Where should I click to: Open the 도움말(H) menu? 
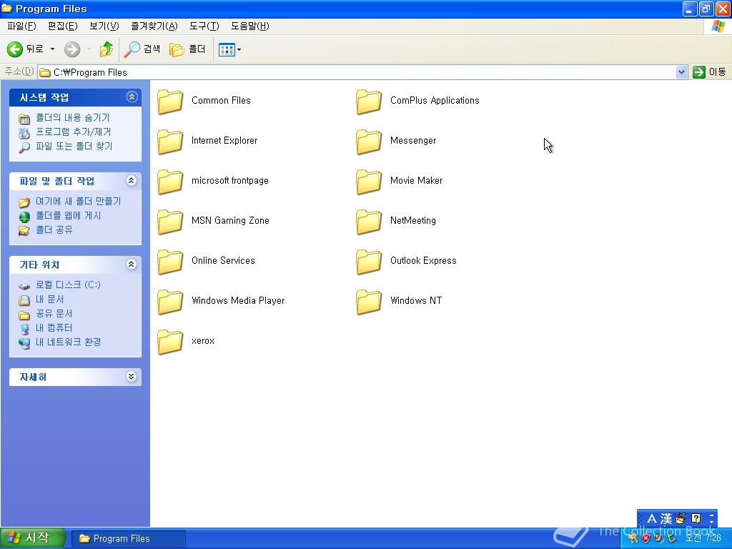tap(249, 26)
